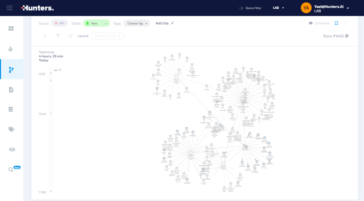Expand the State New dropdown

point(96,23)
